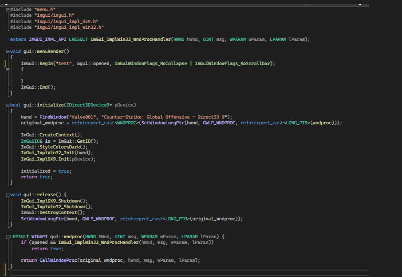
Task: Fold the gui::release function
Action: pyautogui.click(x=7, y=195)
